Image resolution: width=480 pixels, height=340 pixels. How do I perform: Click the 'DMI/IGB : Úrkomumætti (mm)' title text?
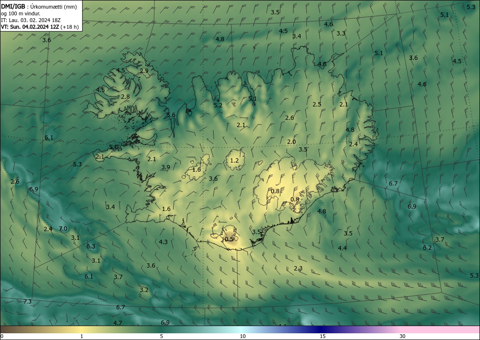coord(39,6)
